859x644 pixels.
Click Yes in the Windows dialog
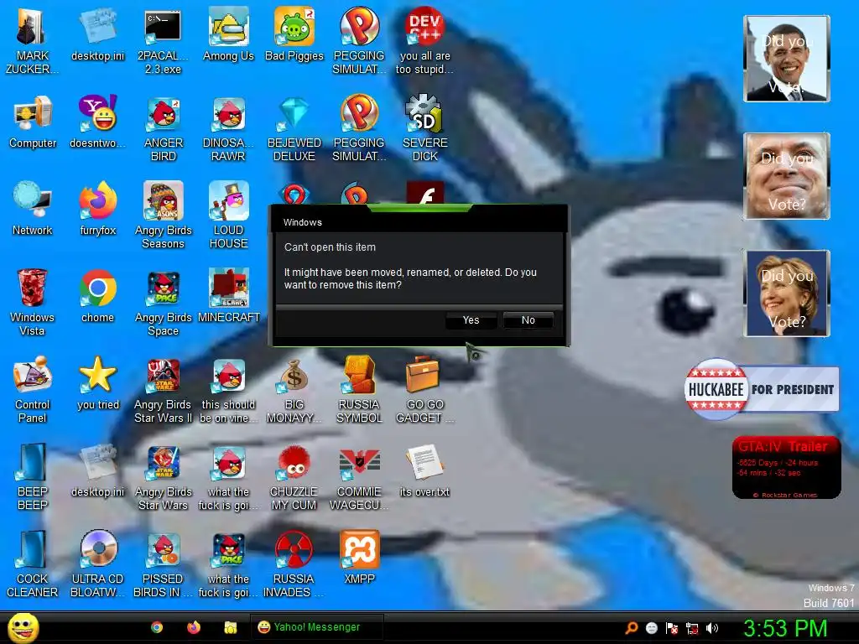coord(471,320)
